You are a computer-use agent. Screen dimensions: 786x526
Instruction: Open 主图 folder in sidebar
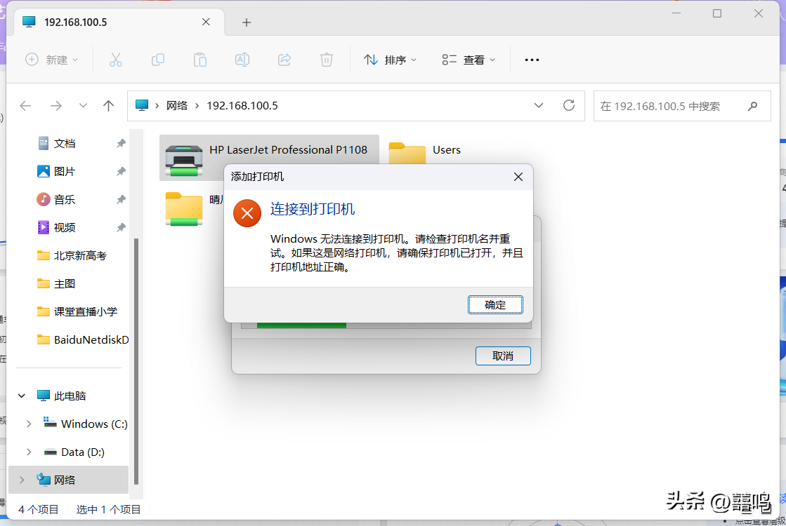point(64,284)
